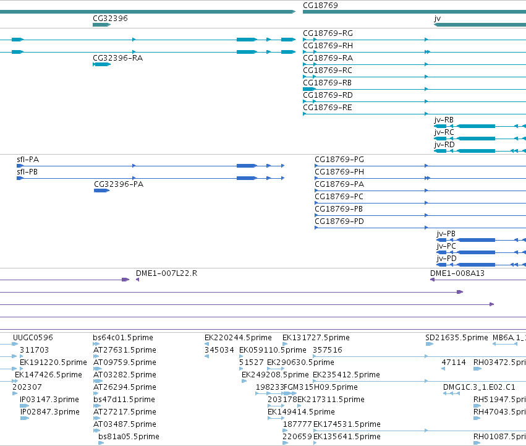Click the sfl-PB protein label
The width and height of the screenshot is (526, 446).
click(27, 172)
